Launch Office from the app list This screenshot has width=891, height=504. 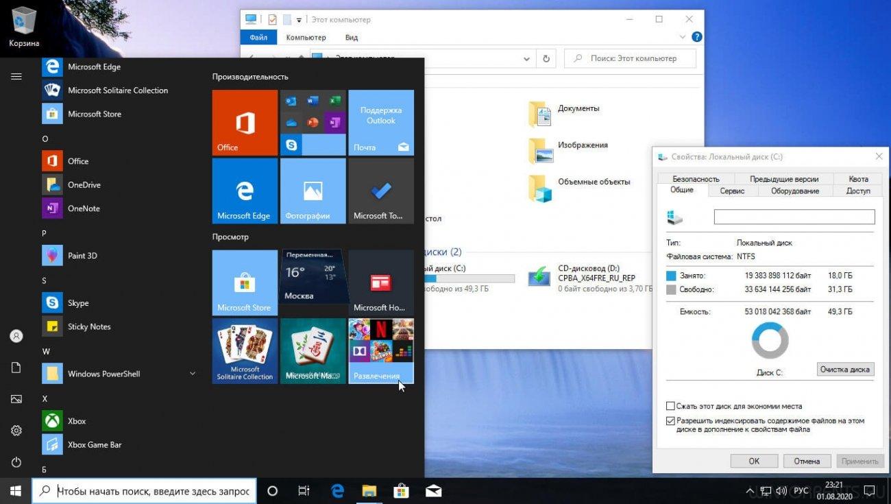[119, 161]
